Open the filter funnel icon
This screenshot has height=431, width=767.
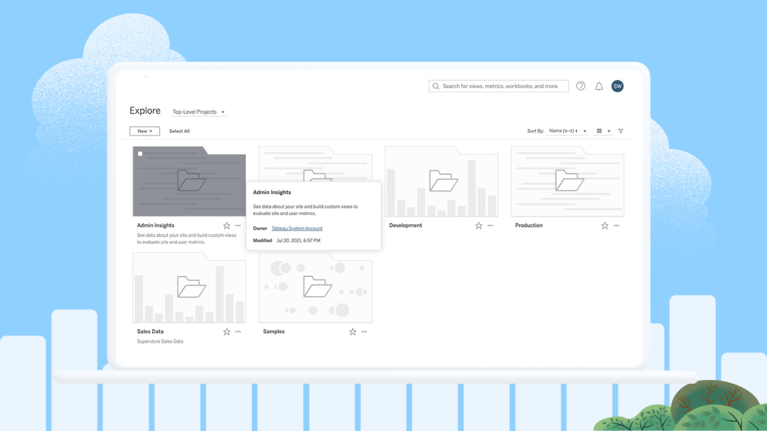(620, 131)
